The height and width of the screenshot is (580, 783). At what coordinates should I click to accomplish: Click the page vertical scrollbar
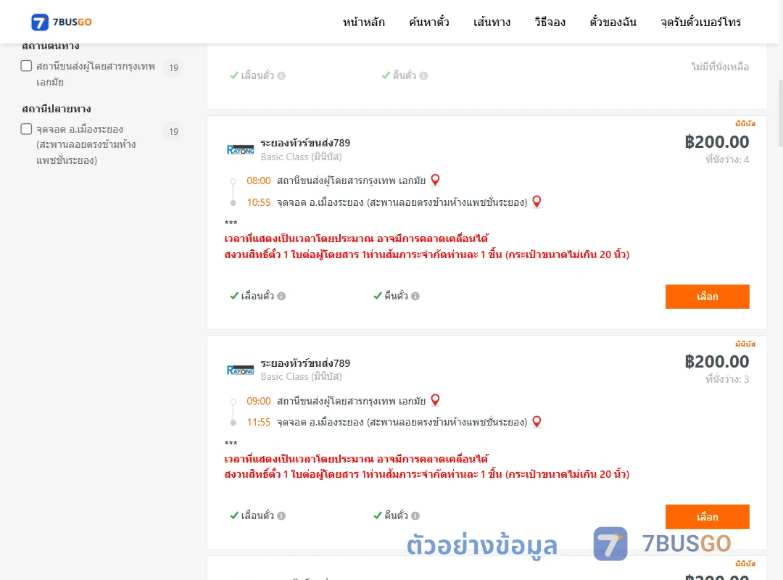[780, 112]
